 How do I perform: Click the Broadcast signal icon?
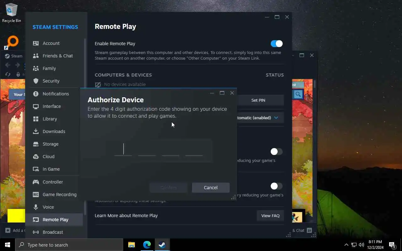[x=36, y=232]
